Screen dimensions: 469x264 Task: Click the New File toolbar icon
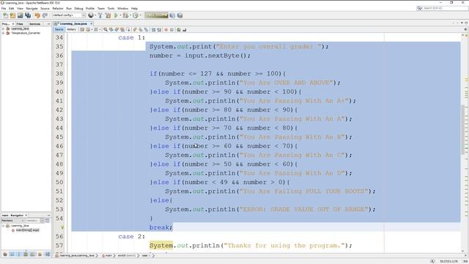[5, 15]
